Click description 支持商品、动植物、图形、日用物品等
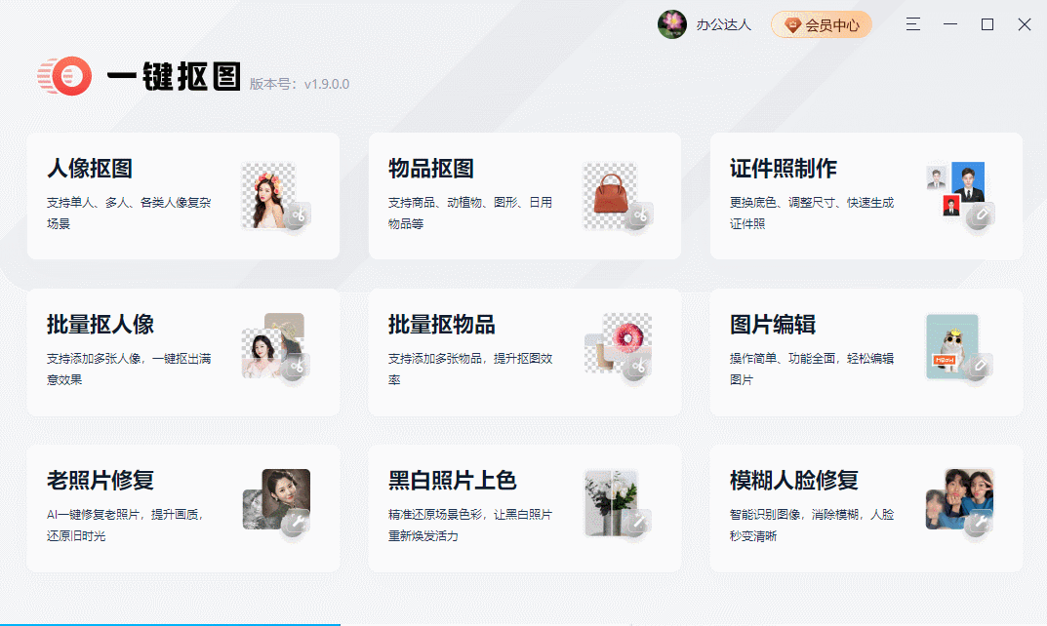 (470, 213)
